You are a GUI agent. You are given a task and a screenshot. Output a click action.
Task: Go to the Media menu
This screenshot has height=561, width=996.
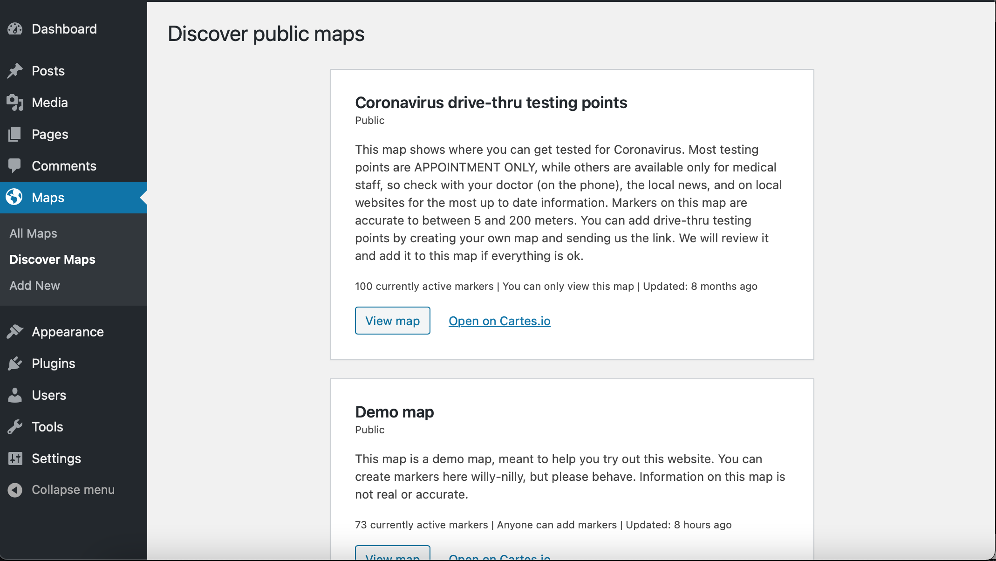click(x=50, y=103)
